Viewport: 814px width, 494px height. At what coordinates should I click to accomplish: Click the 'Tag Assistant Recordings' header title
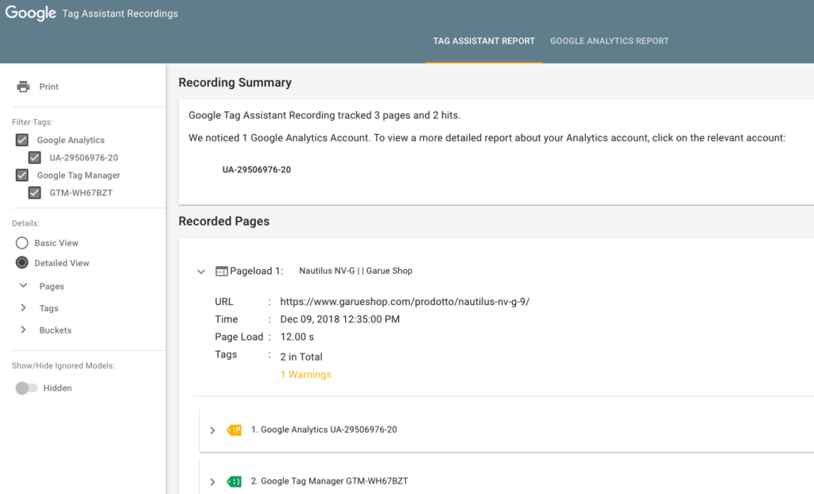pos(120,14)
